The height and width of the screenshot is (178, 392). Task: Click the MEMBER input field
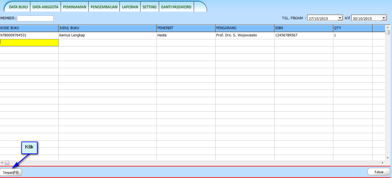coord(35,18)
